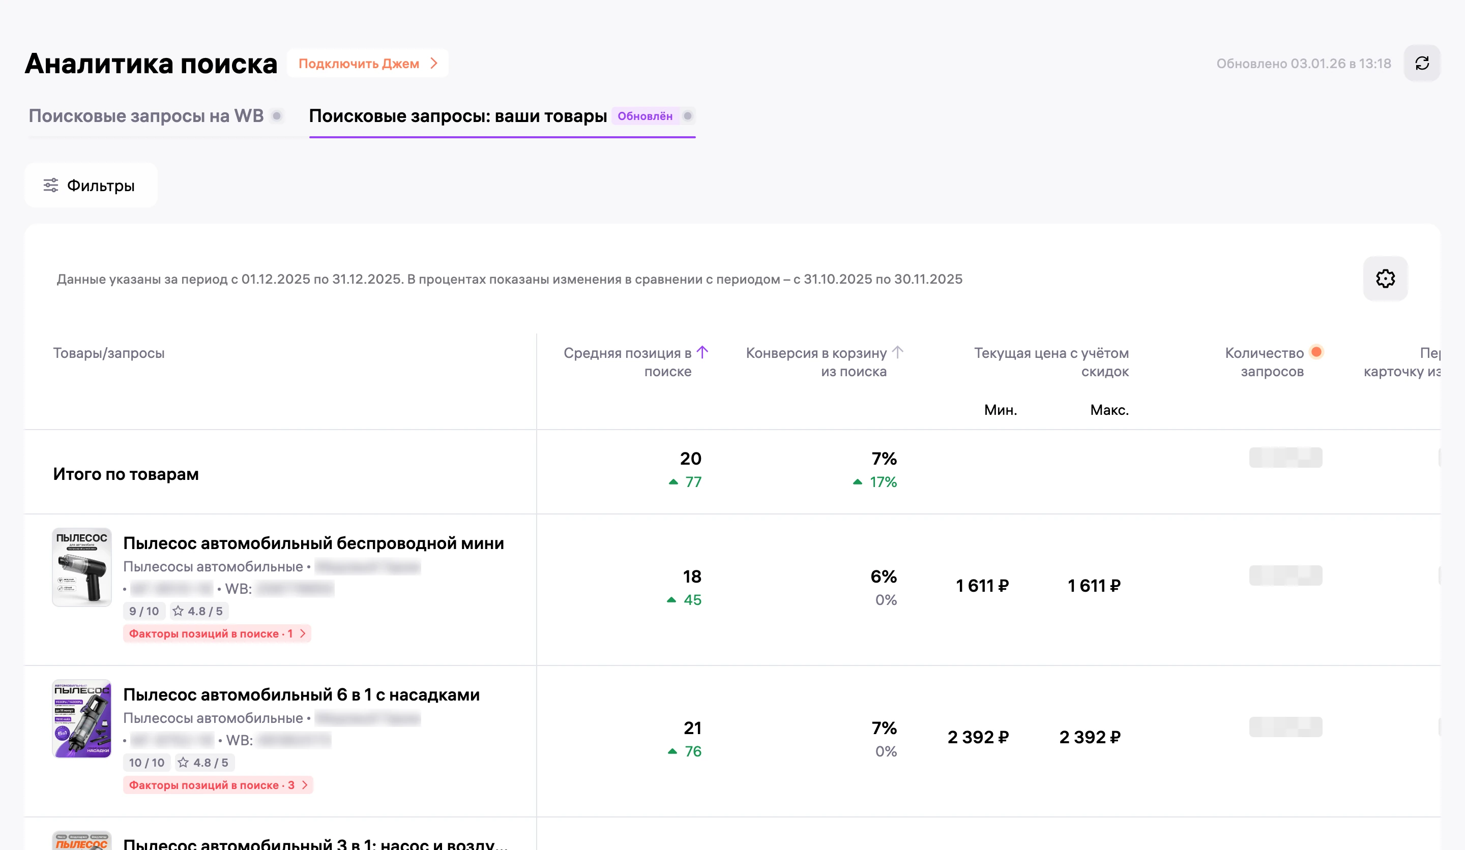Open product Пылесос автомобильный беспроводной мини
This screenshot has height=850, width=1465.
pos(313,542)
